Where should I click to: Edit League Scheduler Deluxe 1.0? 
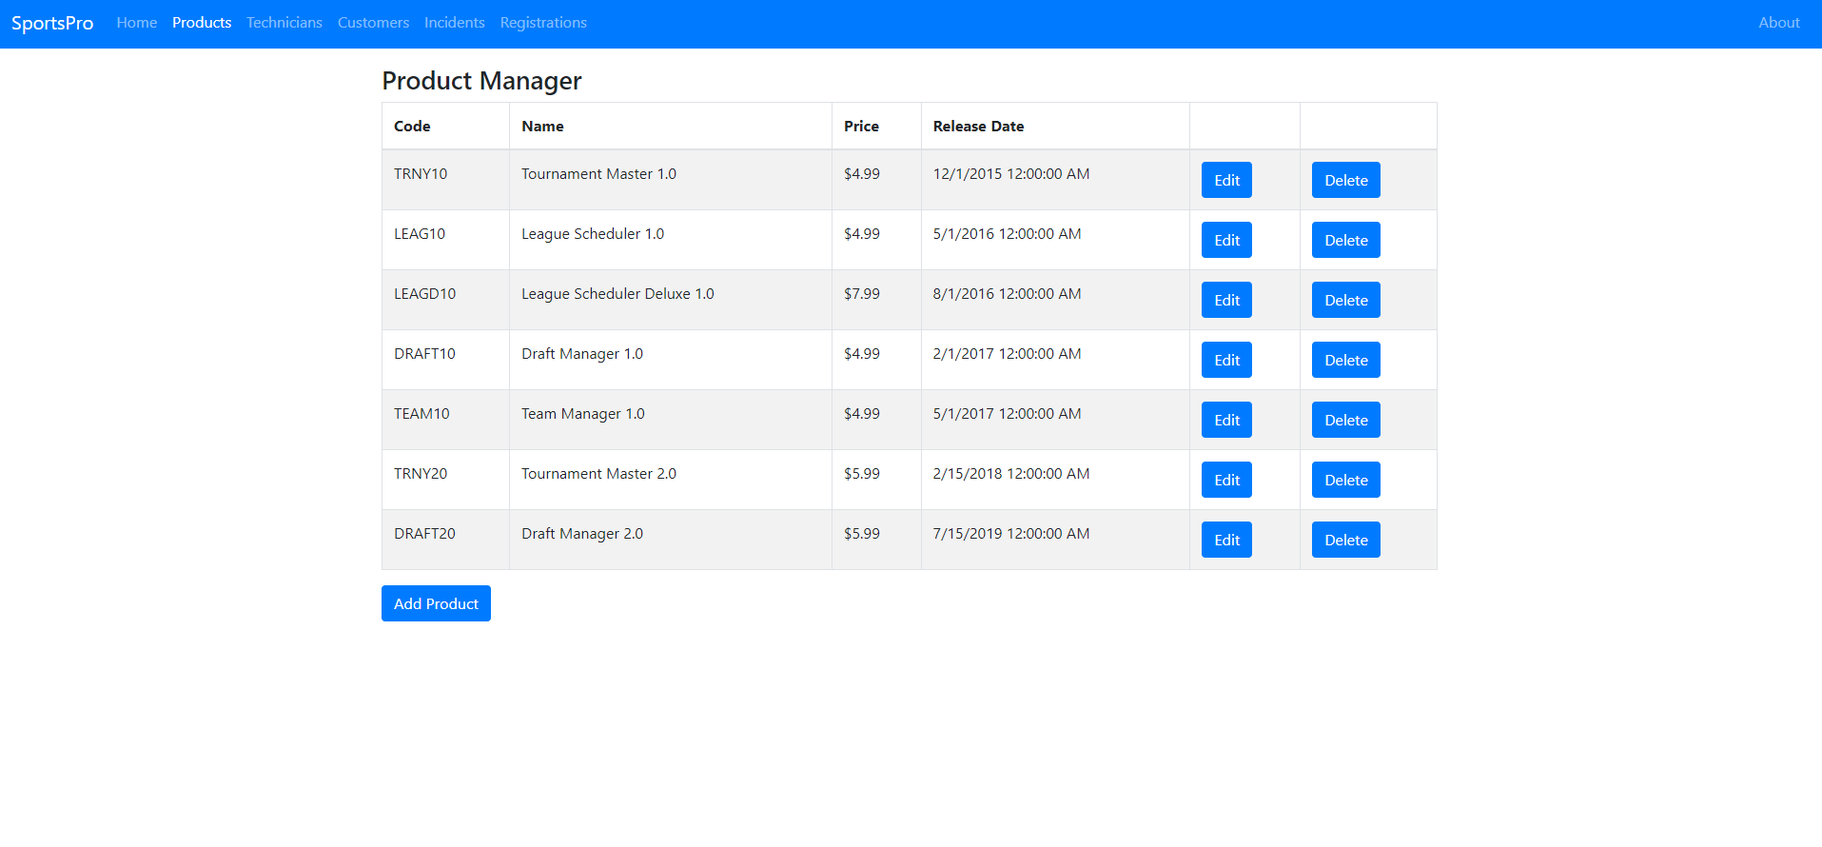point(1226,300)
